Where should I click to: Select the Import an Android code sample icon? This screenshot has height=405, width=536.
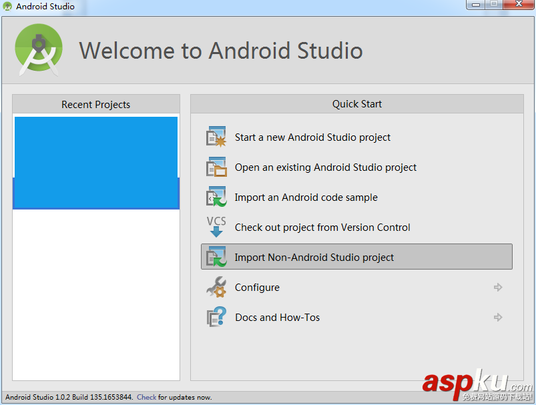tap(216, 197)
